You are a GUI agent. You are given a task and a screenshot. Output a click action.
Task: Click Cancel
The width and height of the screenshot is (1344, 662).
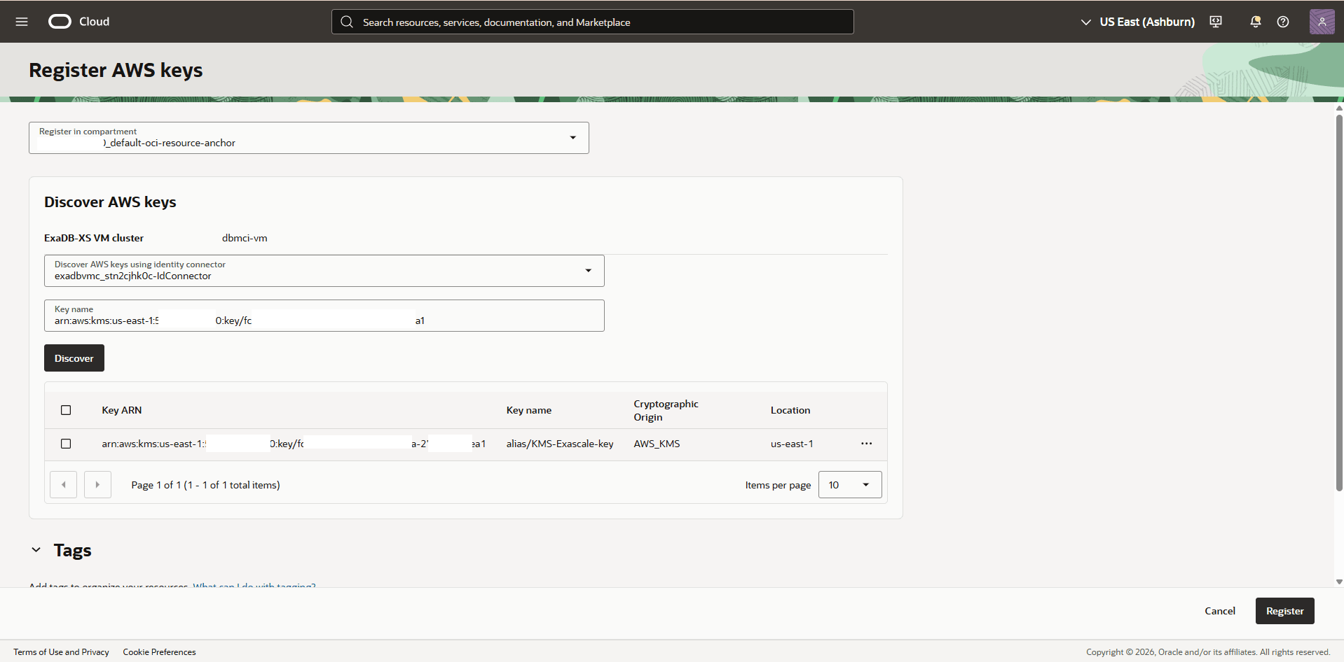coord(1220,611)
